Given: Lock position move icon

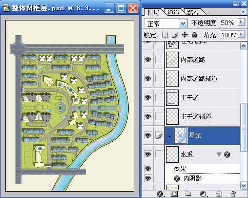Looking at the screenshot, I should click(185, 35).
